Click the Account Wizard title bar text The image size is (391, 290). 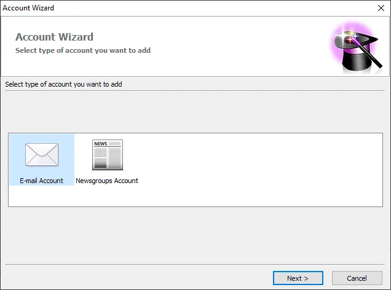(28, 8)
